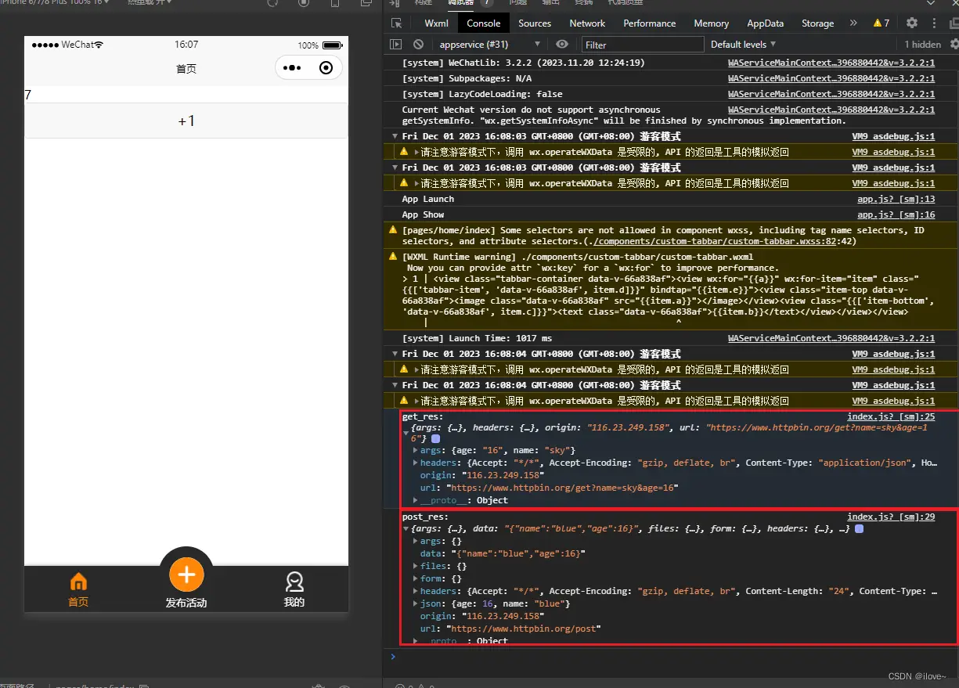
Task: Click the url https://www.httpbin.org/post value
Action: tap(523, 629)
